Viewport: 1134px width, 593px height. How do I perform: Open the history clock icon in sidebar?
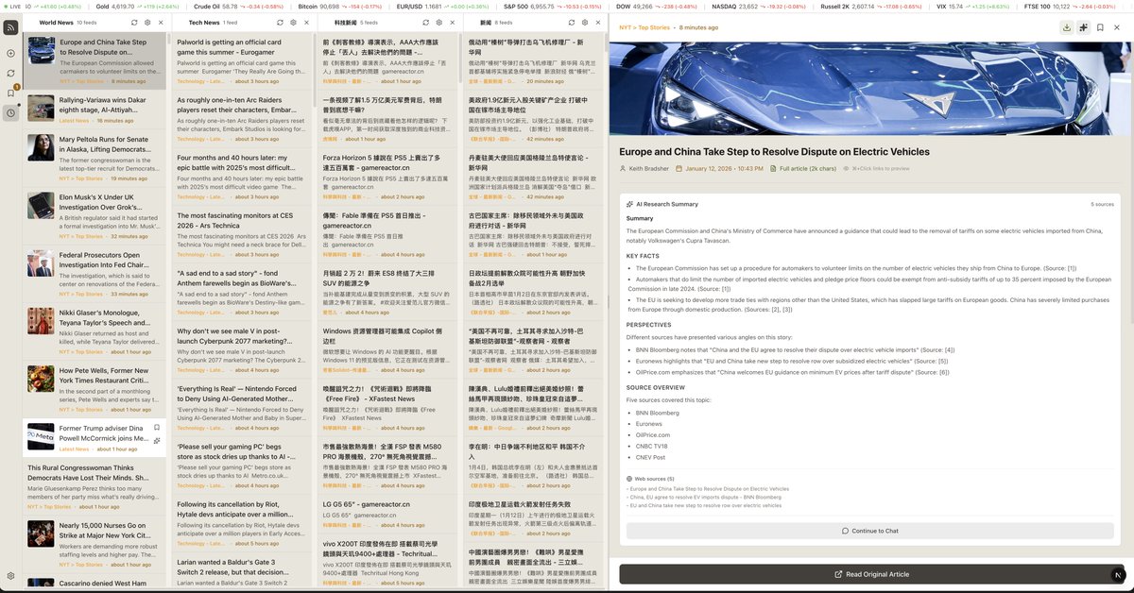[x=10, y=113]
